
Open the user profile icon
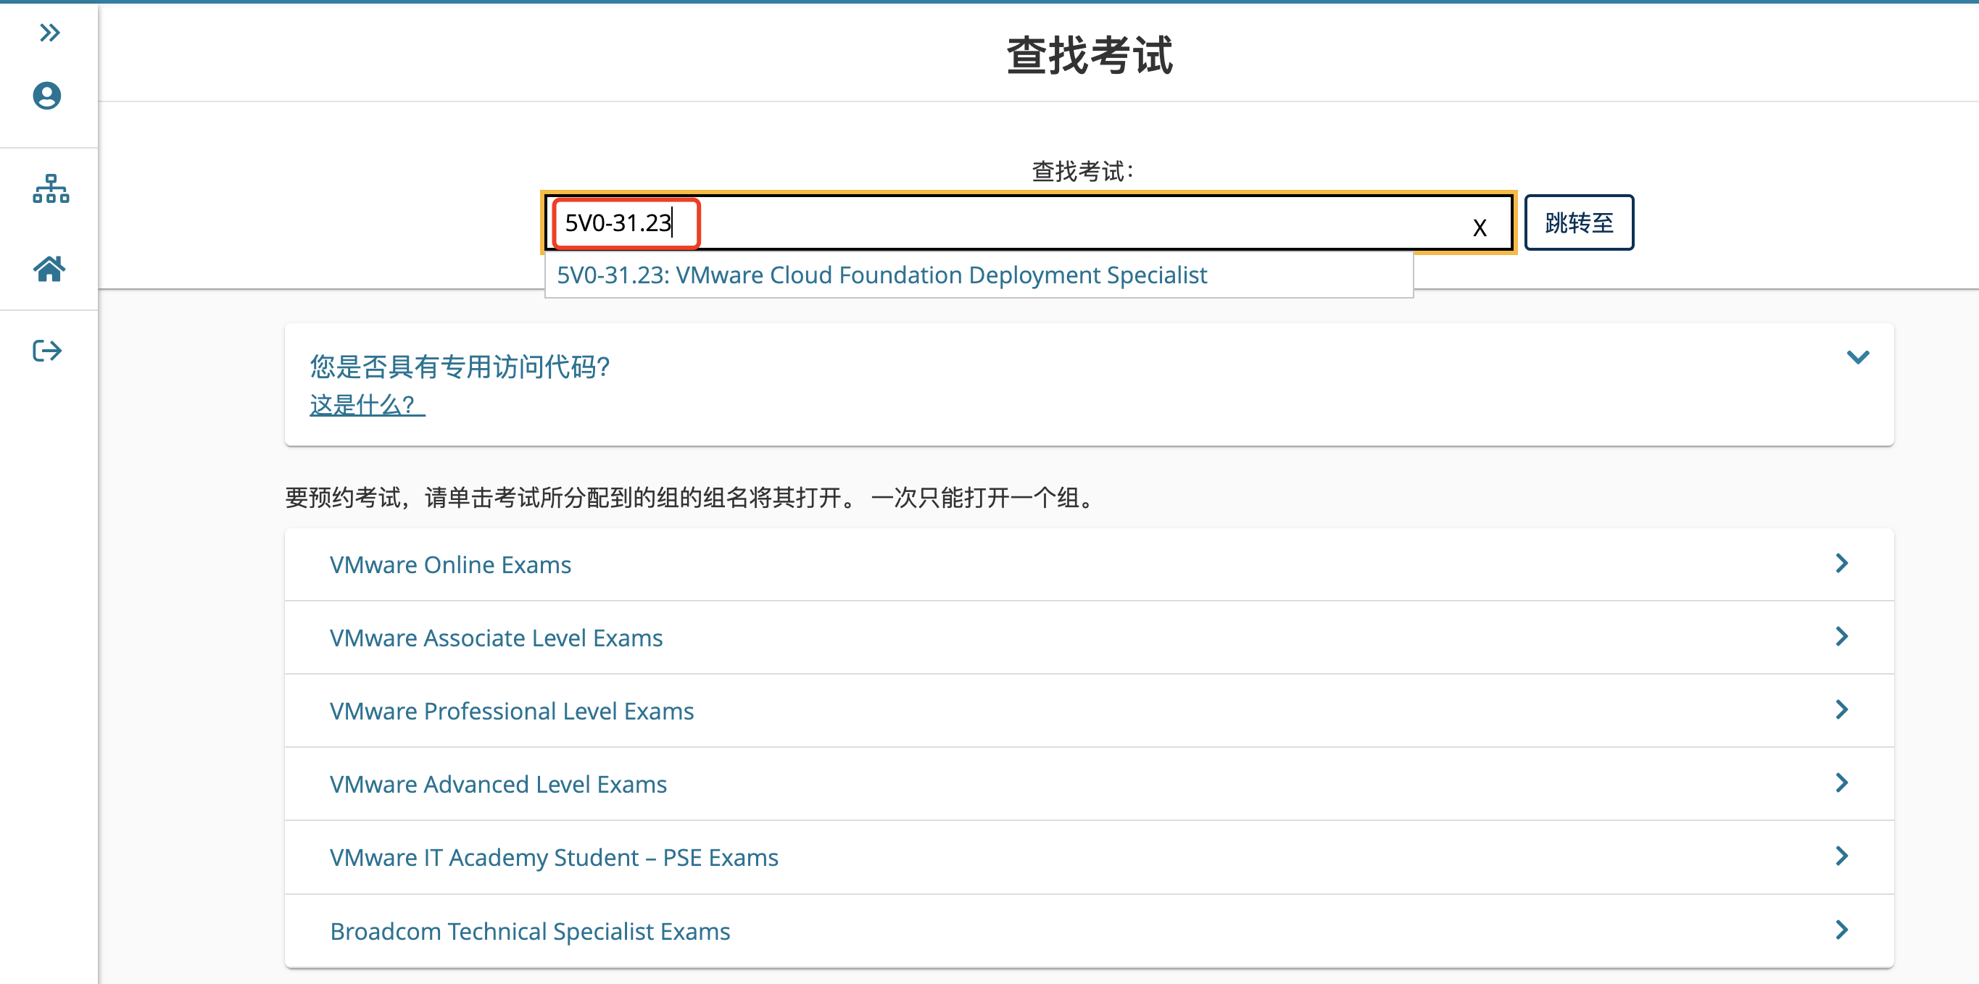click(47, 96)
